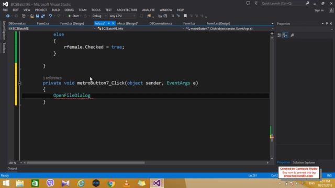Open the ARCHITECTURE menu
Screen dimensions: 335x188
pyautogui.click(x=127, y=10)
